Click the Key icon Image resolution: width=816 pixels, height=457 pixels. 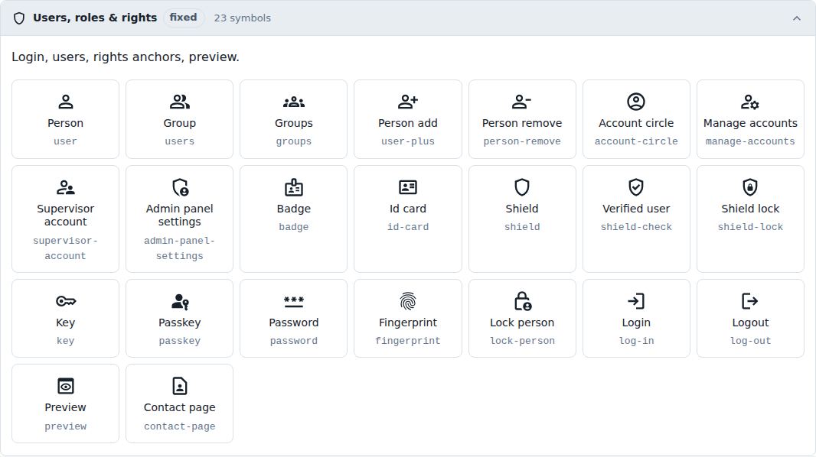click(x=66, y=301)
